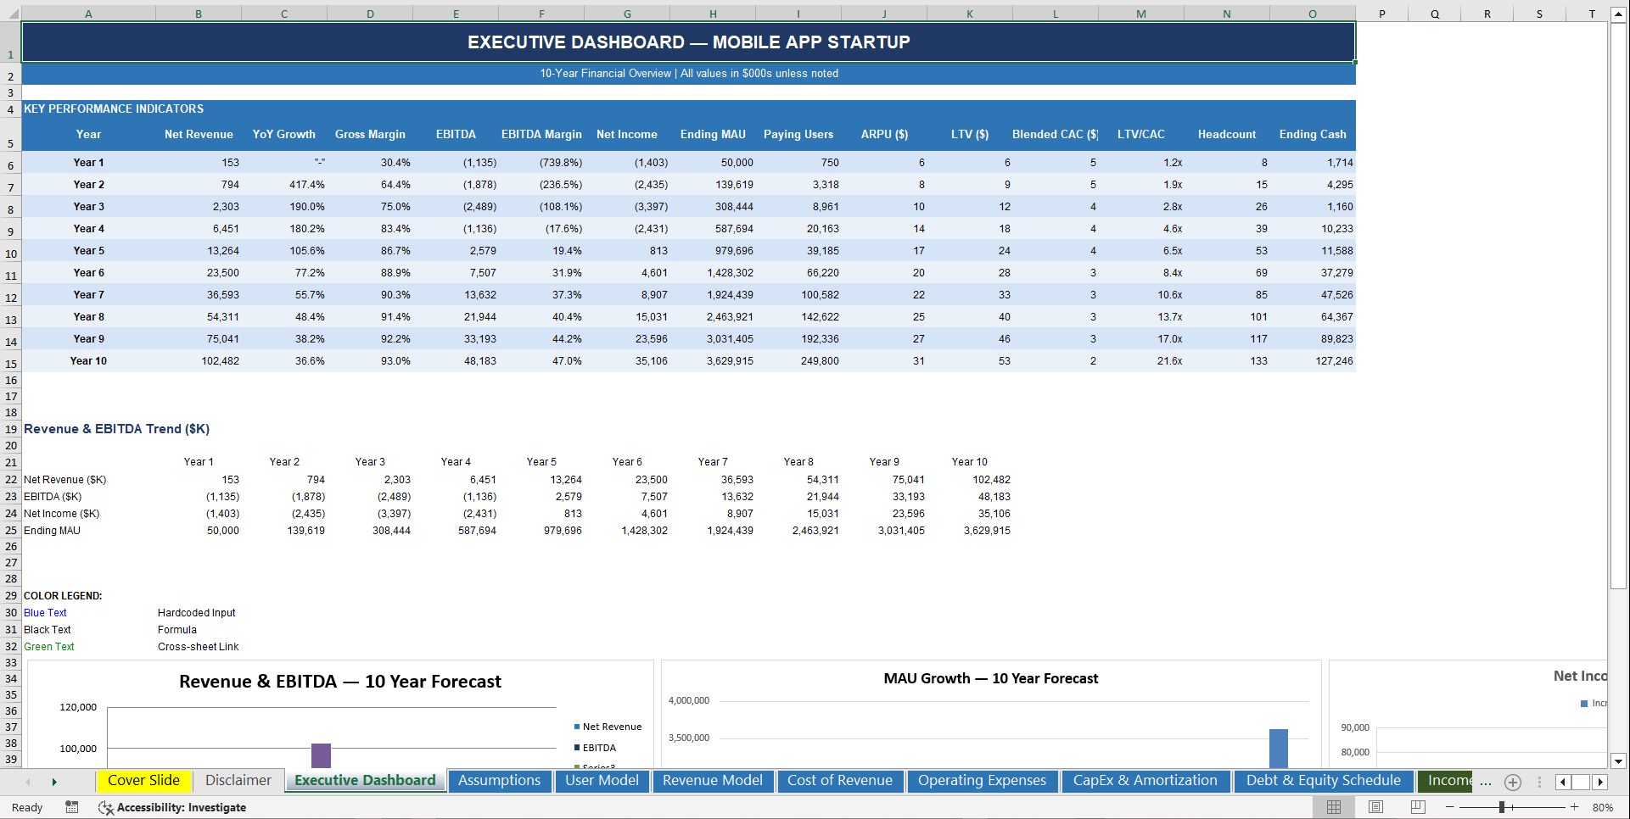1630x819 pixels.
Task: Start macro recording beside Ready indicator
Action: tap(72, 807)
